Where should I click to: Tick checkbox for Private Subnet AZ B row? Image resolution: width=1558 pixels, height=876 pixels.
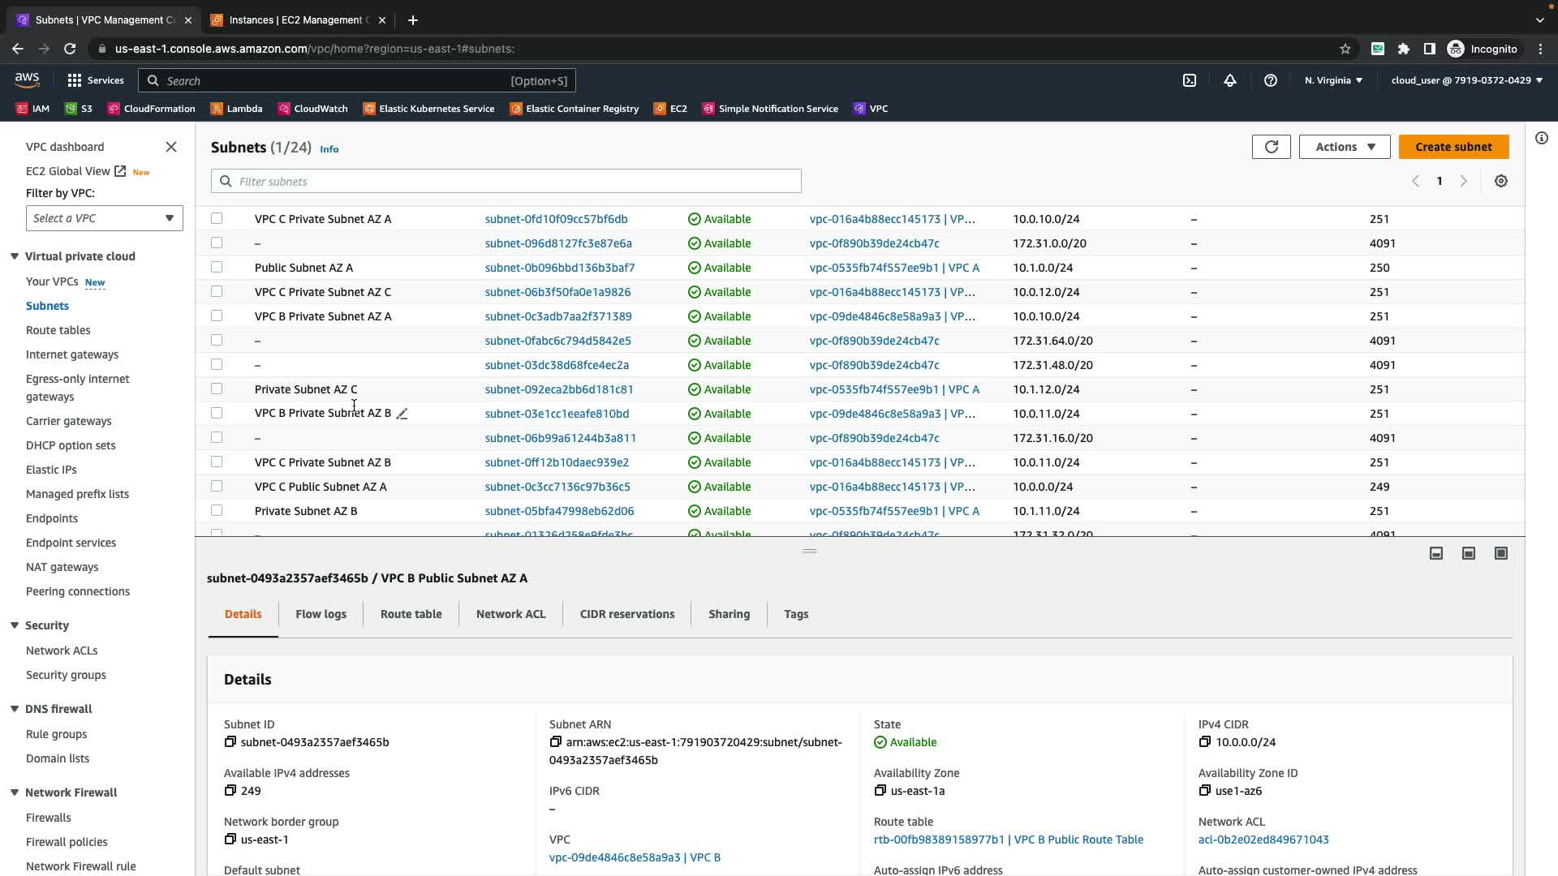point(217,510)
